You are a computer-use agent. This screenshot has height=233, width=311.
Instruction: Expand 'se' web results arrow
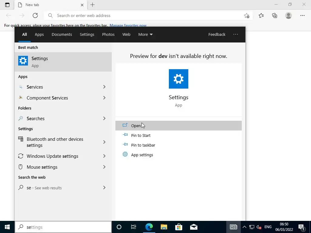tap(104, 187)
